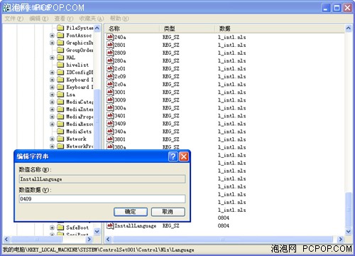Click the dialog's question mark help button
The image size is (355, 256).
pos(173,156)
